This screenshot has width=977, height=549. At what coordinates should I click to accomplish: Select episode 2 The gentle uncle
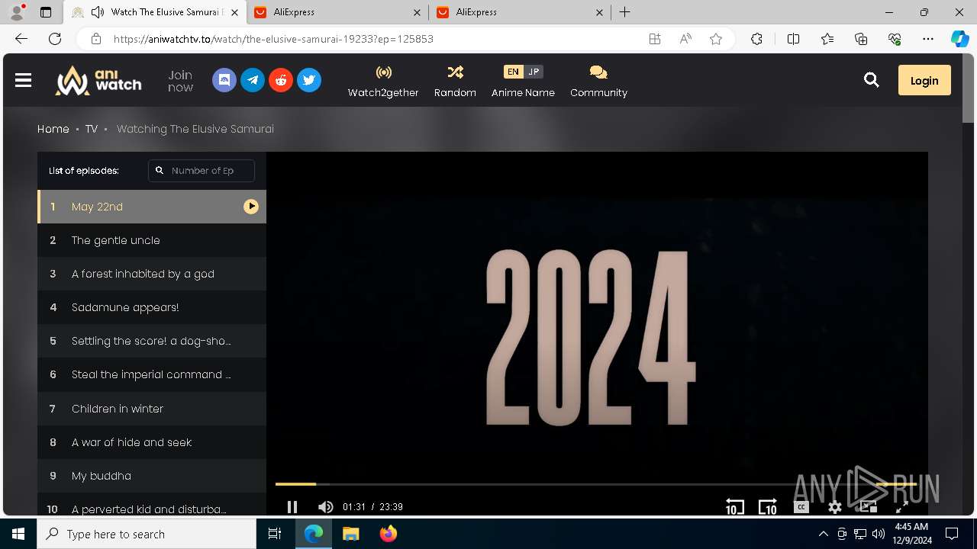152,240
